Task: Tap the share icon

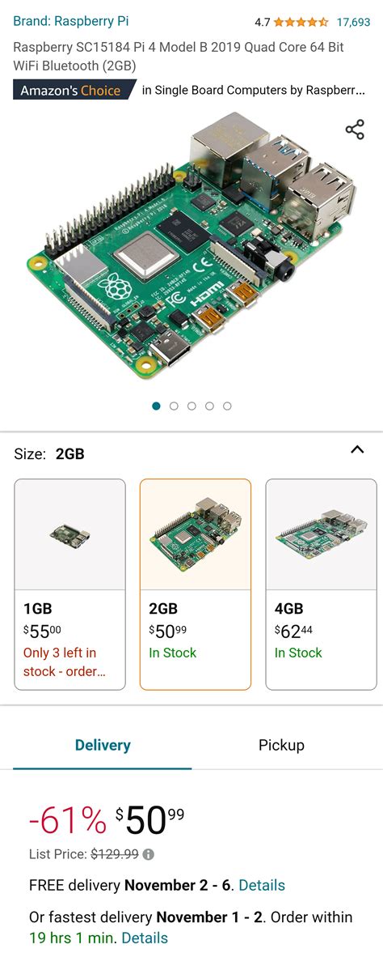Action: click(x=355, y=130)
